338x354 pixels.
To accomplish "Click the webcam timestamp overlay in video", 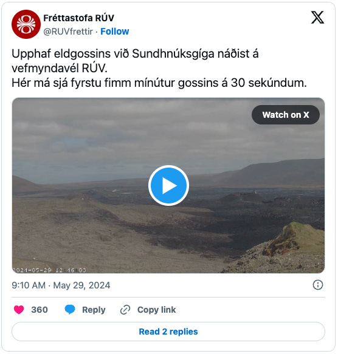I will click(49, 270).
